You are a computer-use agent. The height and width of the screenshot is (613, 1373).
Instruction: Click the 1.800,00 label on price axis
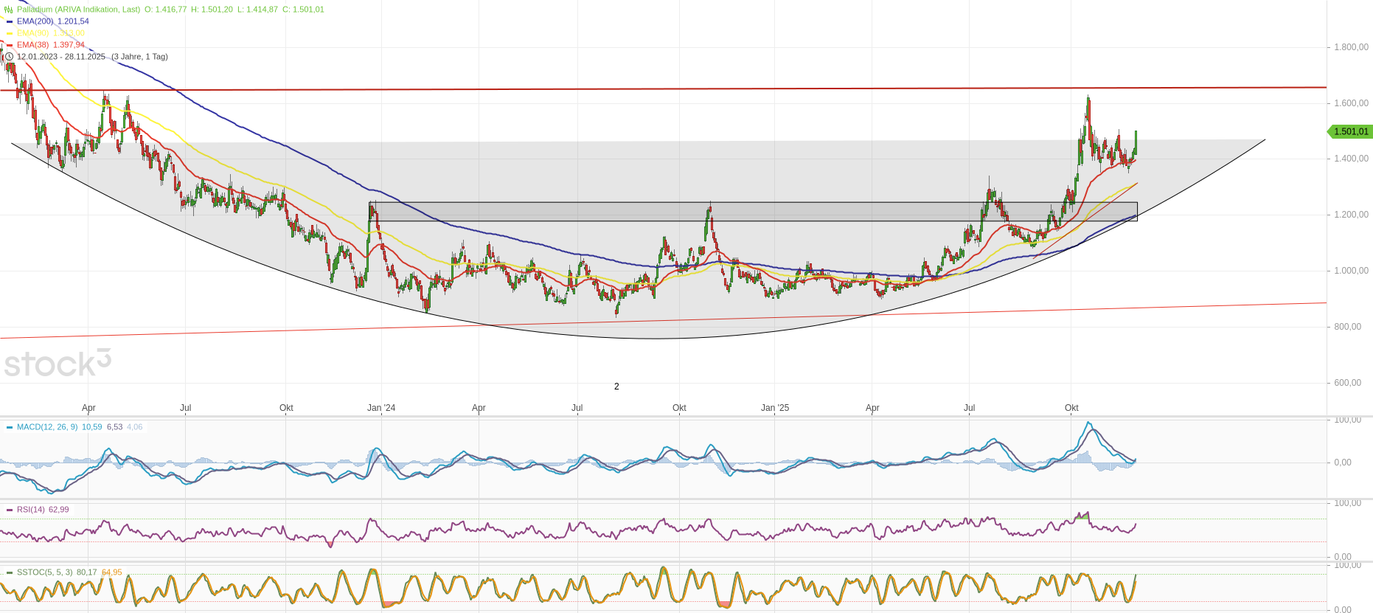1351,47
